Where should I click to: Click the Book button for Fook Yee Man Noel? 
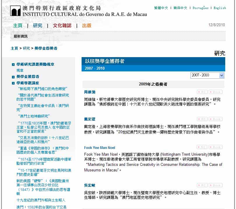coord(215,147)
